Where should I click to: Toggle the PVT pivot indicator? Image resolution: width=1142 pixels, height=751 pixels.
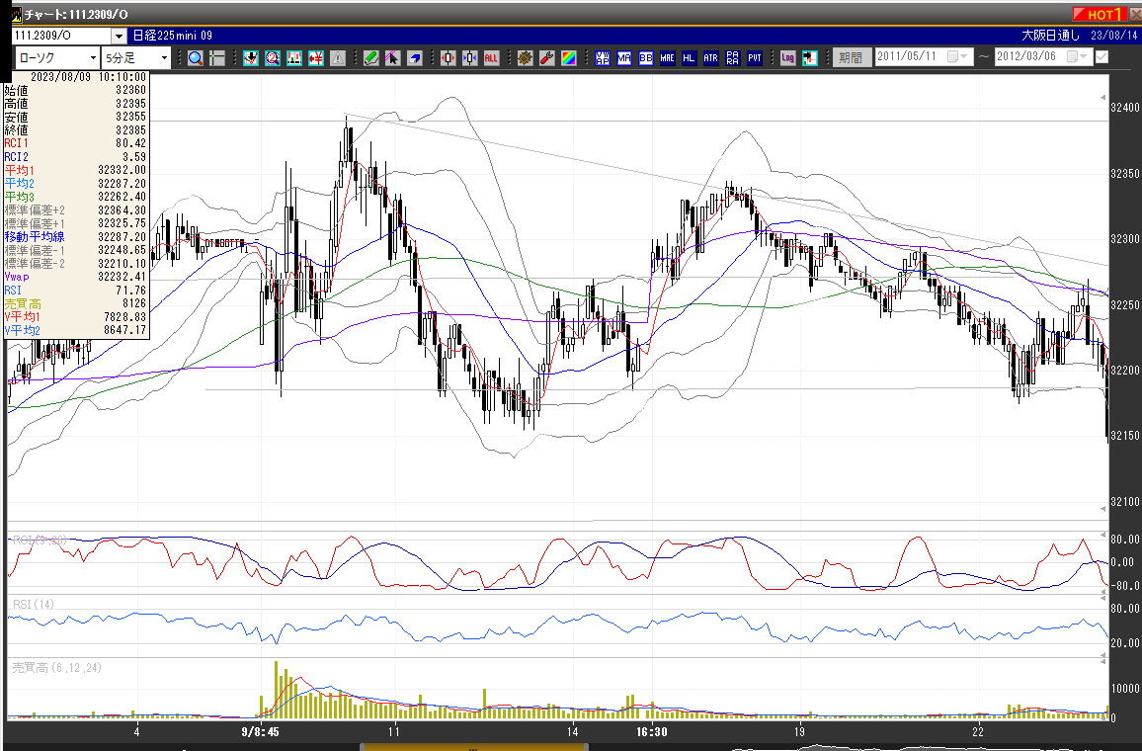(x=755, y=58)
